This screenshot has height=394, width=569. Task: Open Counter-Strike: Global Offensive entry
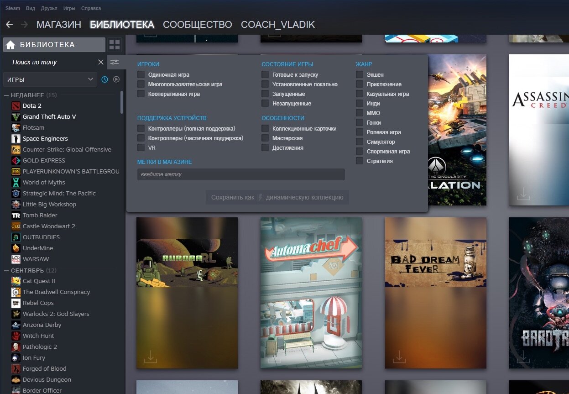click(x=67, y=149)
